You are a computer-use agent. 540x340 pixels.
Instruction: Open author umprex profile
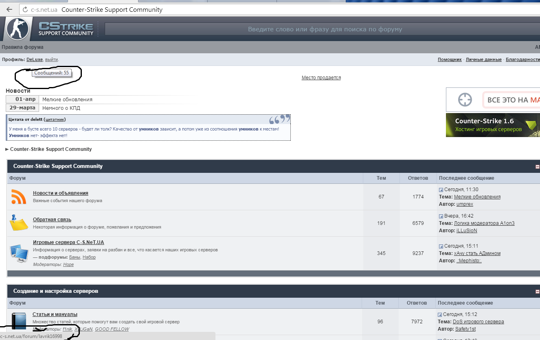[x=465, y=204]
